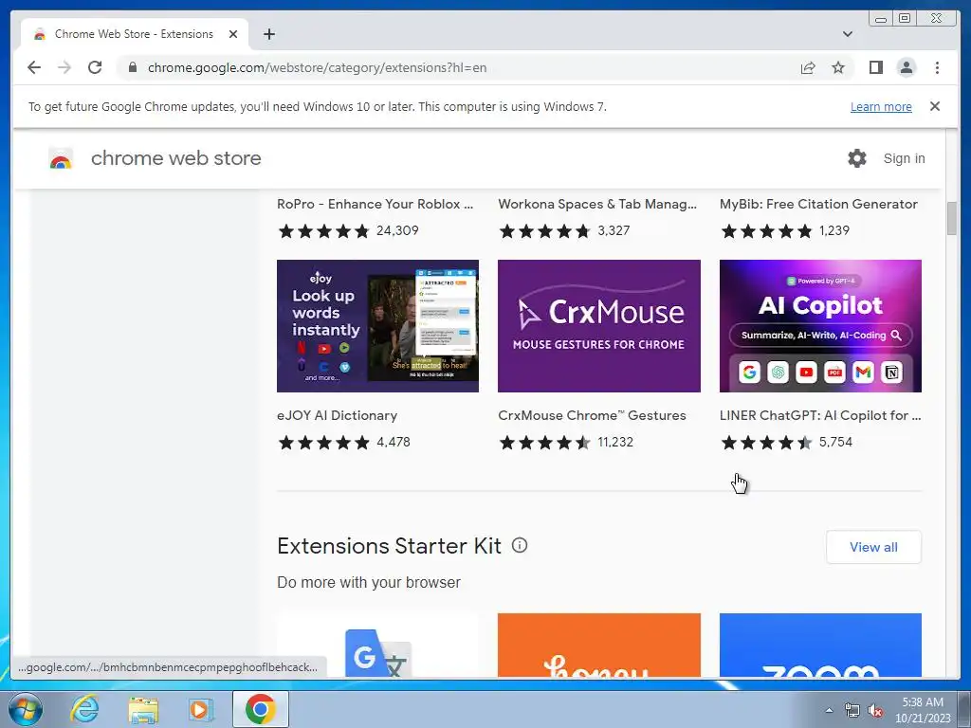The image size is (971, 728).
Task: Click CrxMouse rating count 11,232
Action: pyautogui.click(x=614, y=443)
